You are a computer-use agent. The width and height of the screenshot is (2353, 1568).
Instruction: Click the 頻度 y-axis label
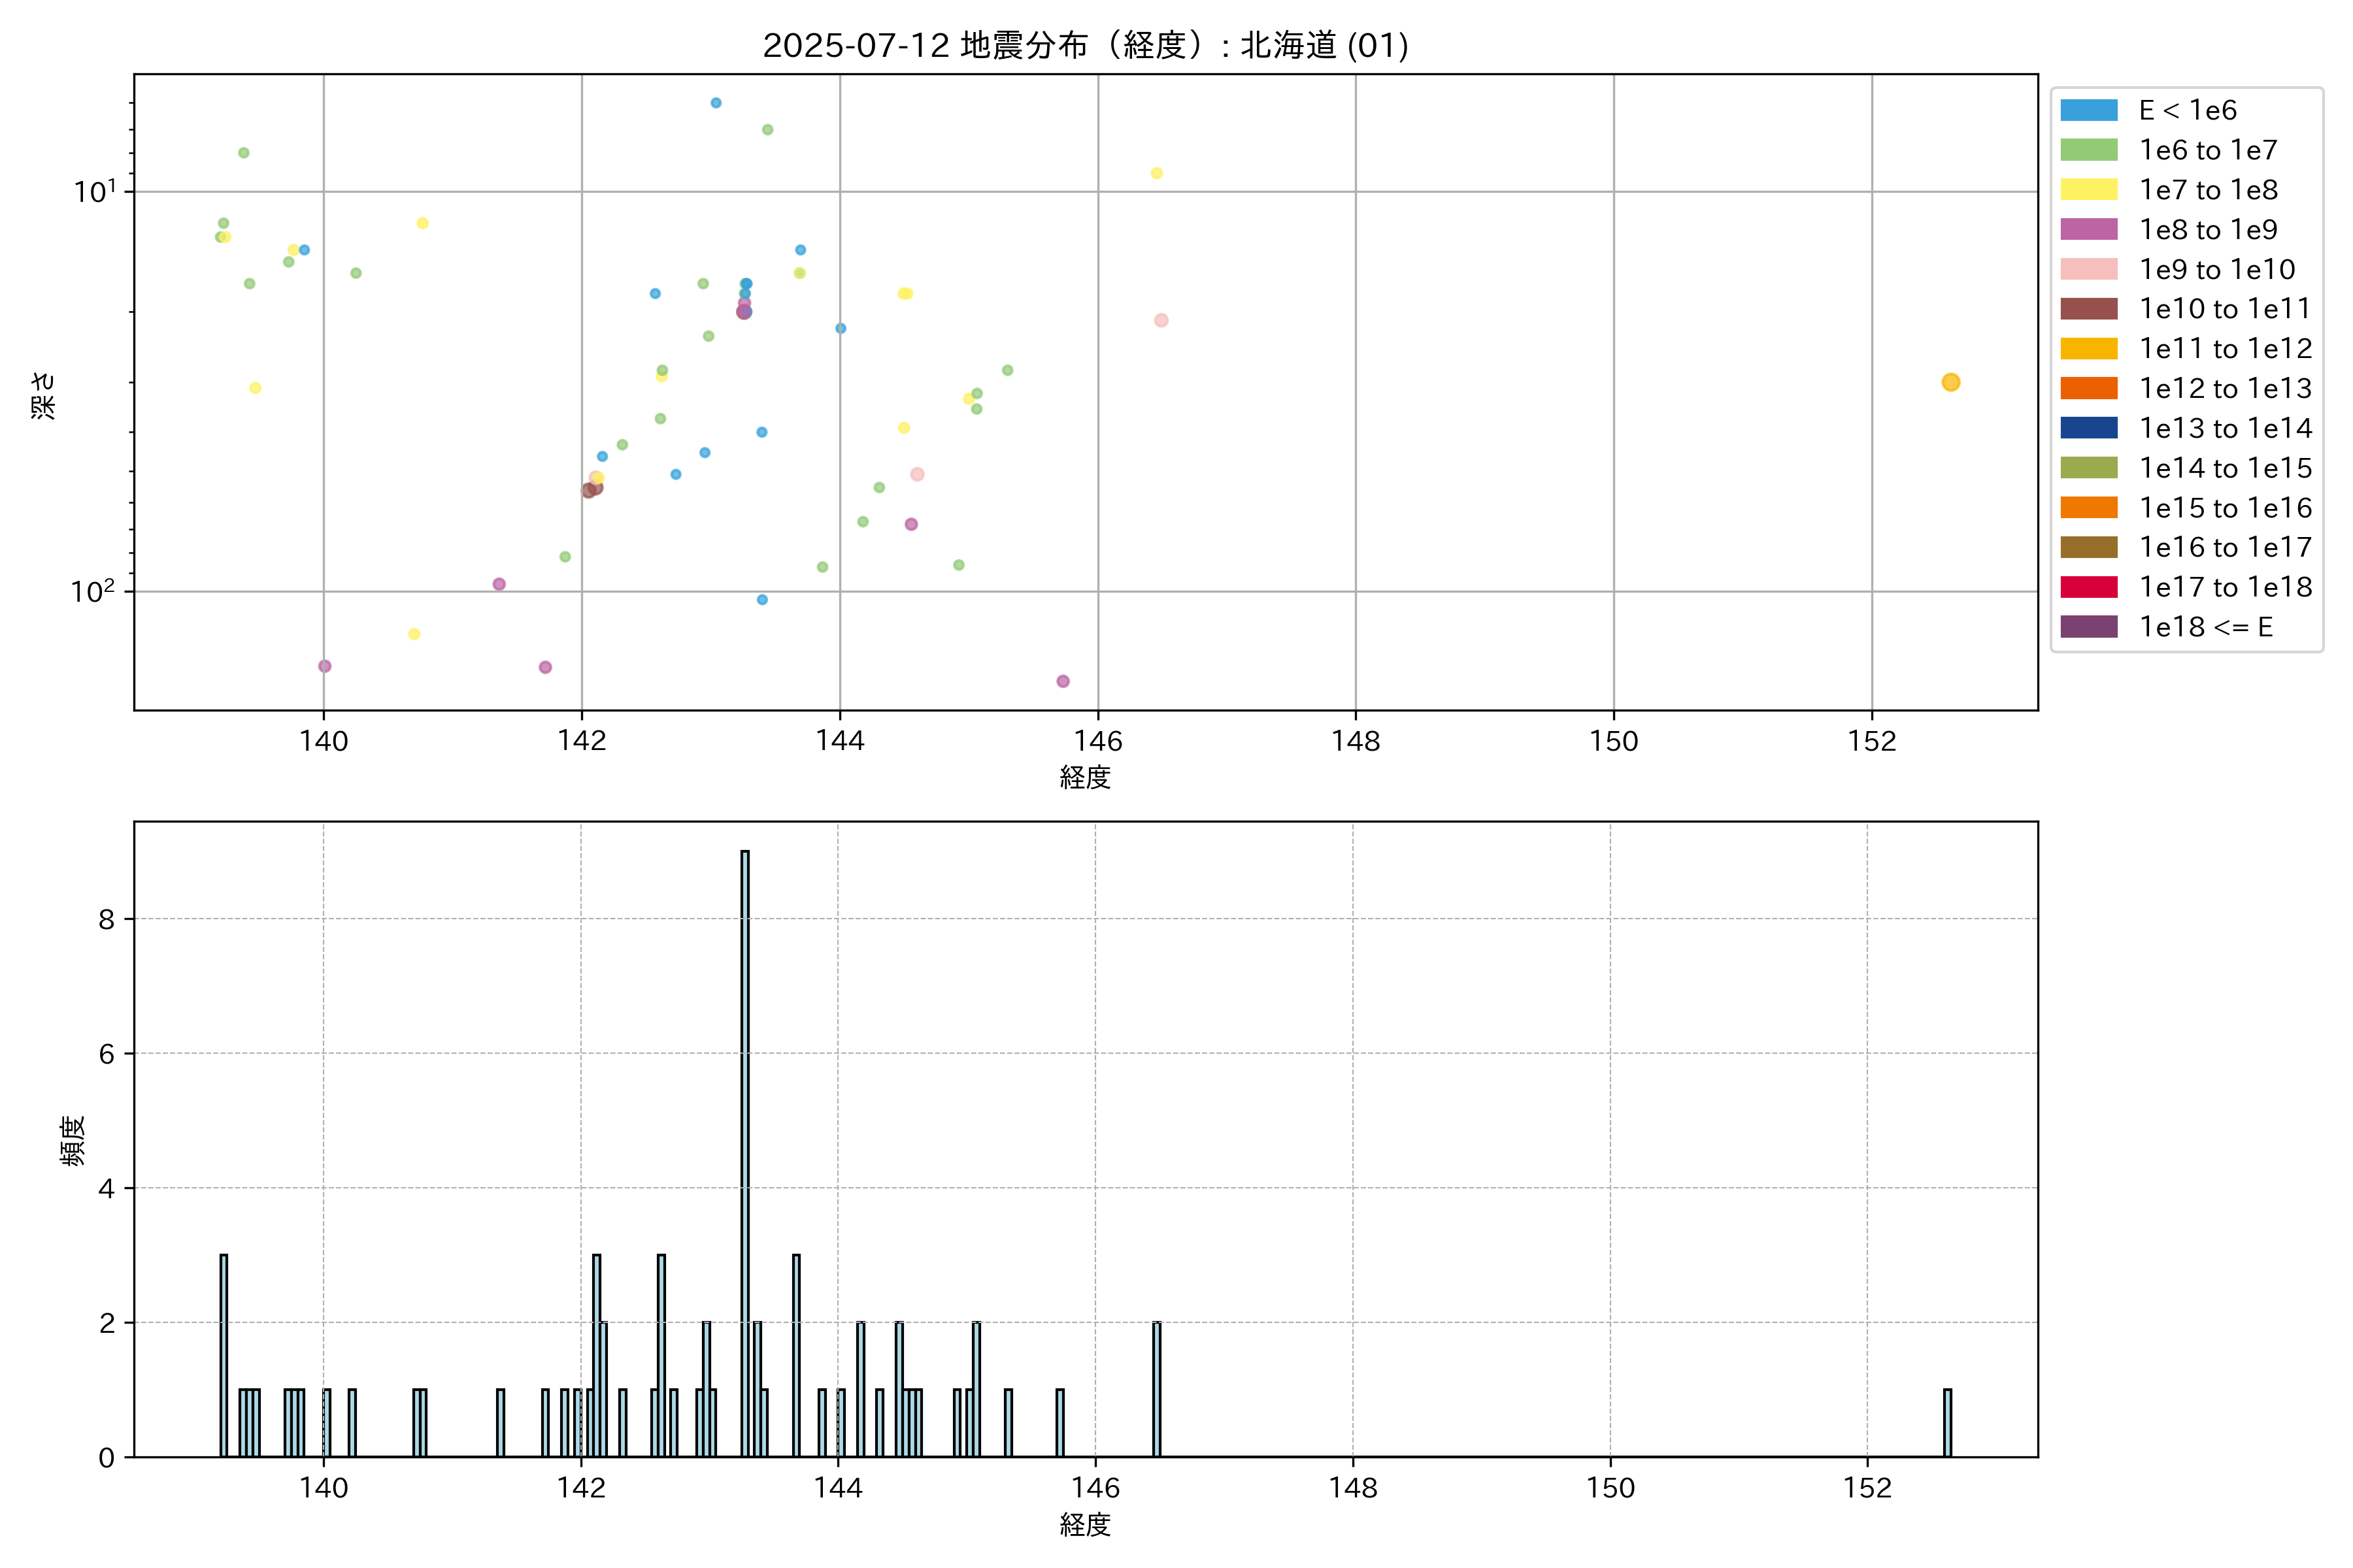coord(72,1140)
